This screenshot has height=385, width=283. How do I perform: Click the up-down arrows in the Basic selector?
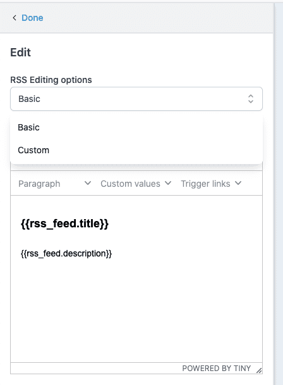[x=250, y=99]
